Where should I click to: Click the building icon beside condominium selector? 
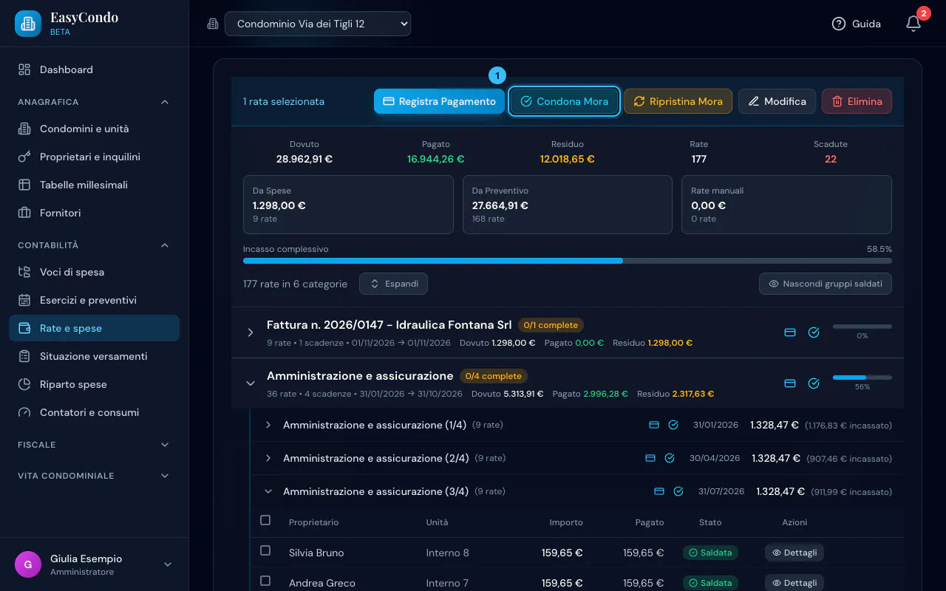coord(213,24)
